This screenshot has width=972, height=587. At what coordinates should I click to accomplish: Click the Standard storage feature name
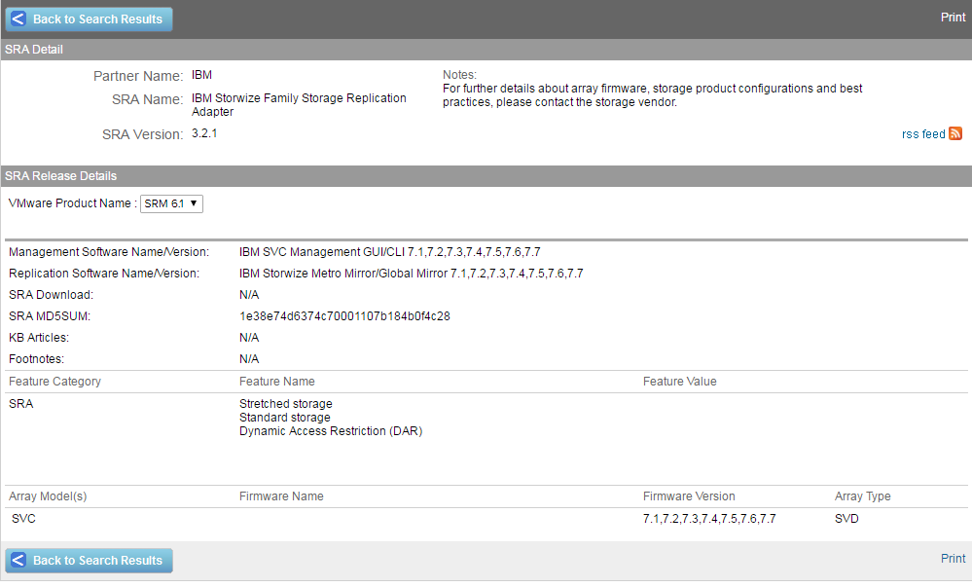[x=284, y=418]
